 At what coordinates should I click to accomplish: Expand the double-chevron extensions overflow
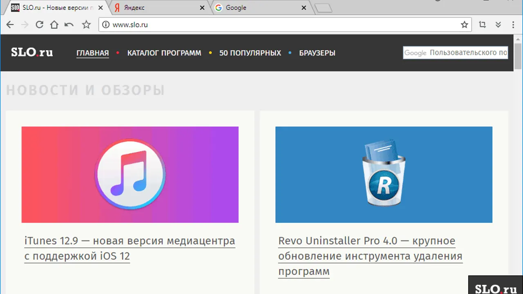click(x=498, y=24)
